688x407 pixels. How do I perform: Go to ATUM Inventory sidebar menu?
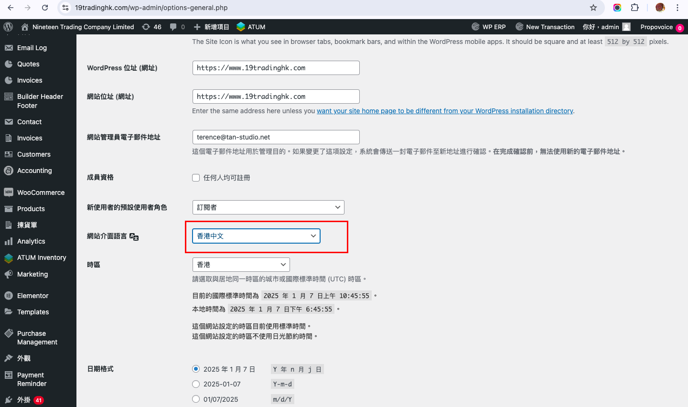coord(42,257)
